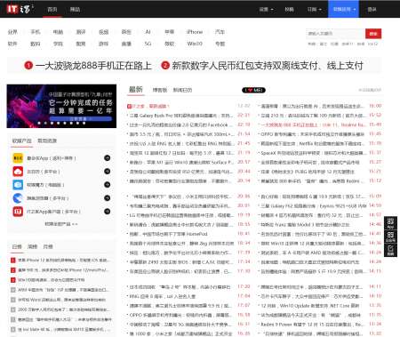Select the iPhone category link
The image size is (400, 337).
pos(195,32)
